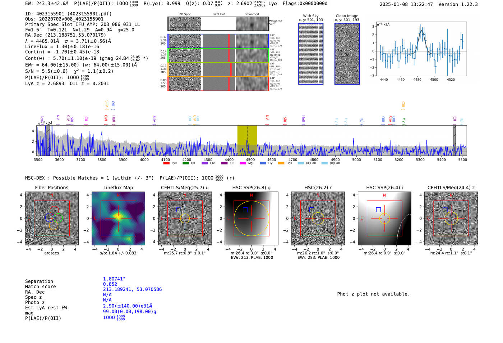
Task: Click the CFHTLS/Meg(25.7) u-band cutout
Action: pyautogui.click(x=185, y=218)
